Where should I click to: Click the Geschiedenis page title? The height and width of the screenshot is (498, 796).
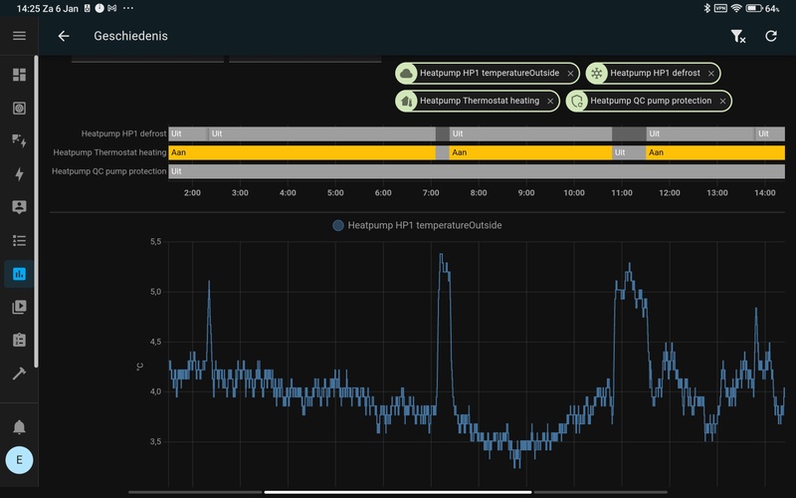(x=130, y=36)
